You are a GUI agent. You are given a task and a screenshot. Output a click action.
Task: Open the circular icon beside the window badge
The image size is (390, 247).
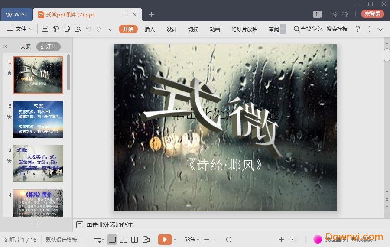[334, 14]
